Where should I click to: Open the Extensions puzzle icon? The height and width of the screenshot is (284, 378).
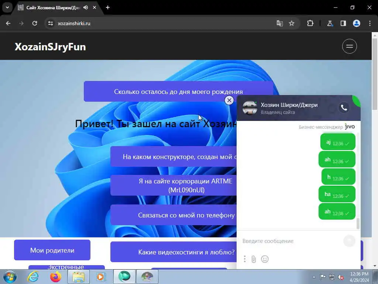[x=310, y=23]
